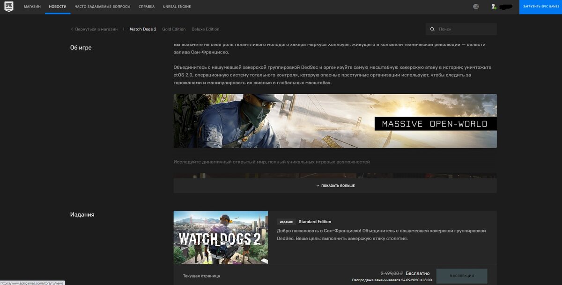Expand description with ПОКАЗАТЬ БОЛЬШЕ

click(335, 186)
